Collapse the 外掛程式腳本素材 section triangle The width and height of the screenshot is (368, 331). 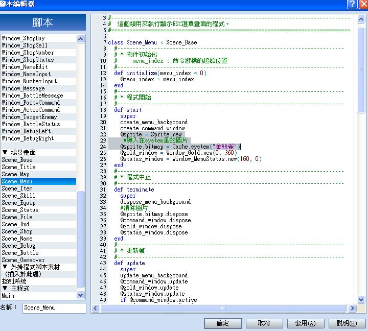pyautogui.click(x=5, y=267)
